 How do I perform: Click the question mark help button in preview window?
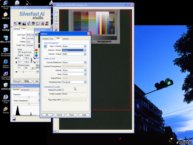56,14
